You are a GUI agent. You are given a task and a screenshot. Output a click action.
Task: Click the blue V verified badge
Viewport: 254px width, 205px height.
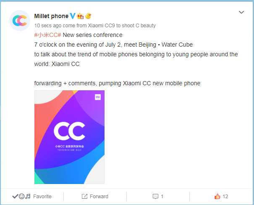tap(73, 16)
